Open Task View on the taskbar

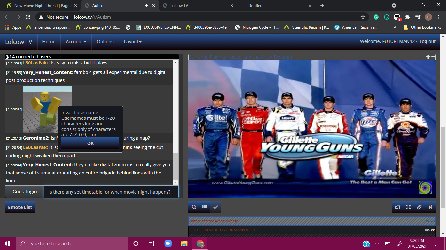151,243
